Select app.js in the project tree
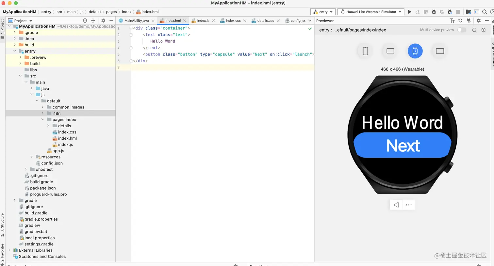 point(58,151)
